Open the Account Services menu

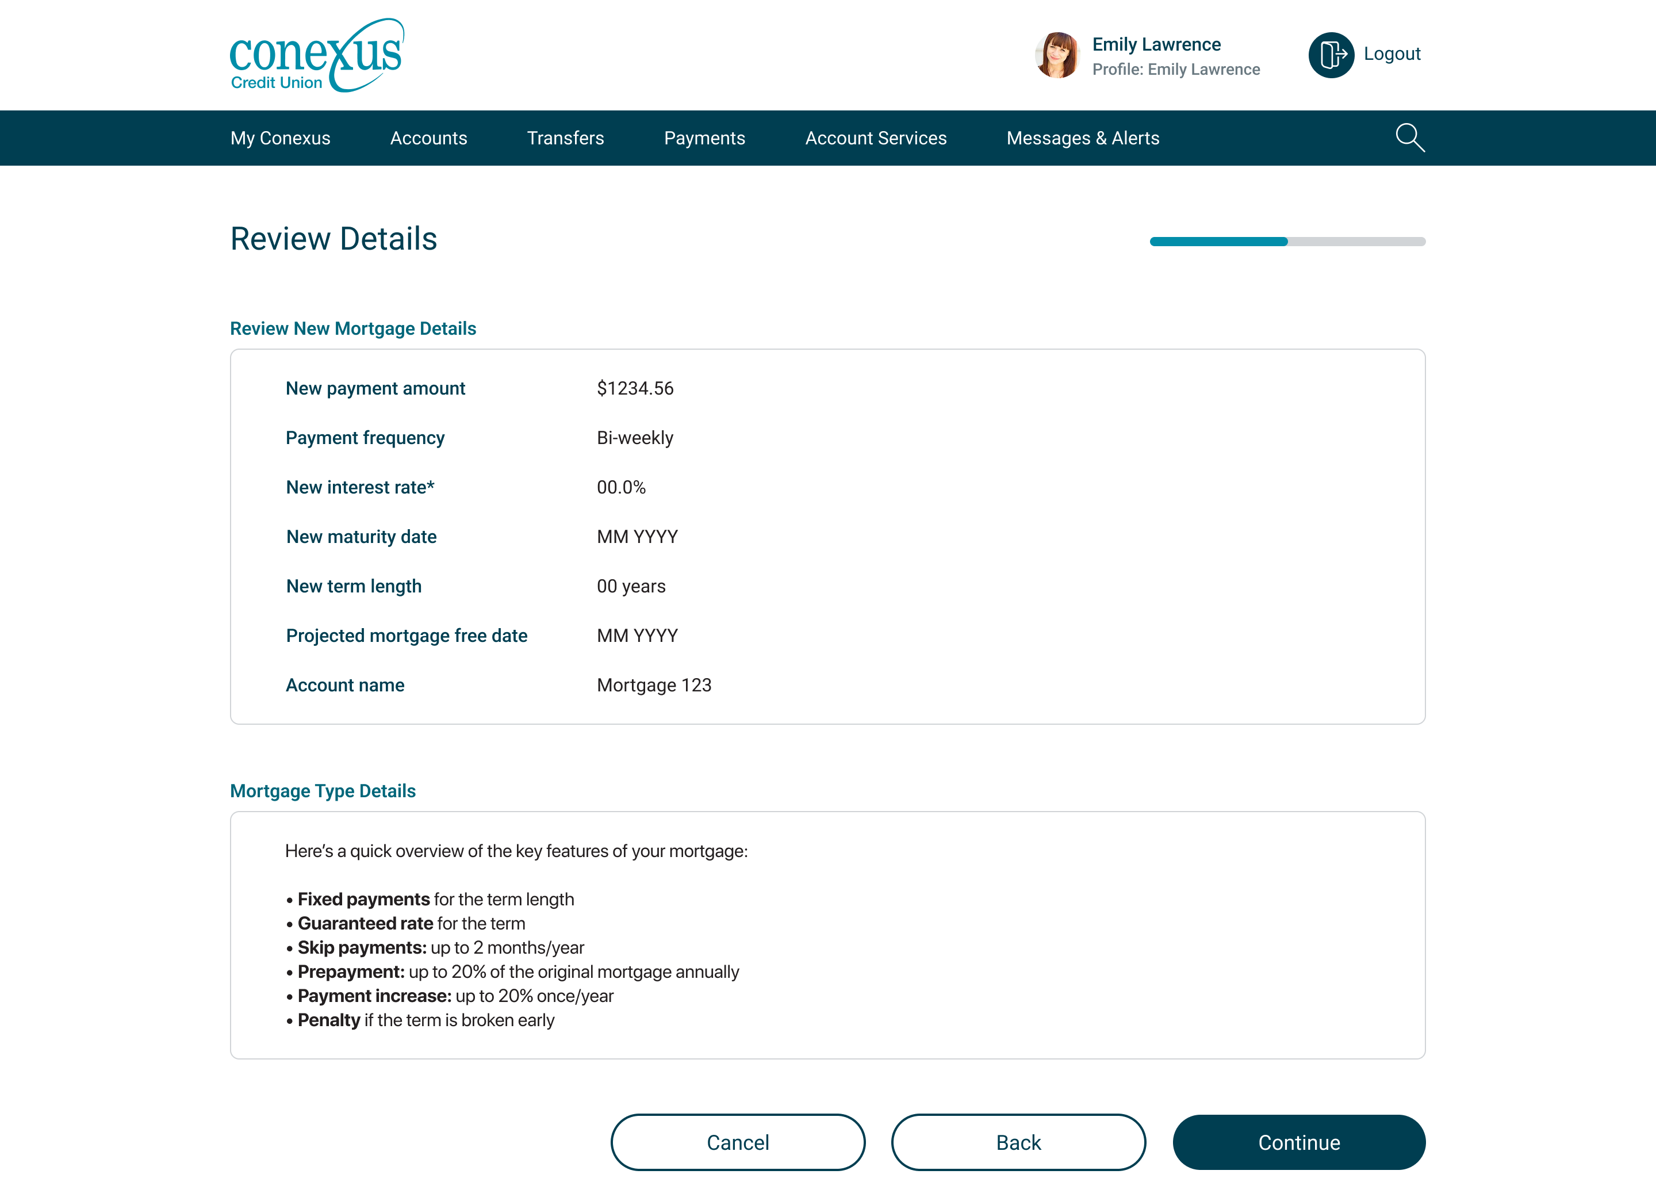click(876, 138)
